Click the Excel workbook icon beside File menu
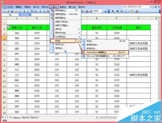Viewport: 162px width, 123px height. click(4, 7)
